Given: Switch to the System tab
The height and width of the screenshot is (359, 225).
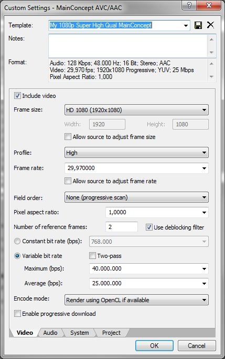Looking at the screenshot, I should click(79, 333).
